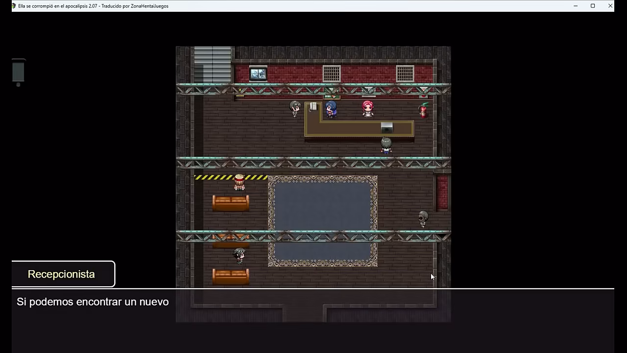Click the wall monitor on the brick wall
This screenshot has height=353, width=627.
[x=258, y=74]
